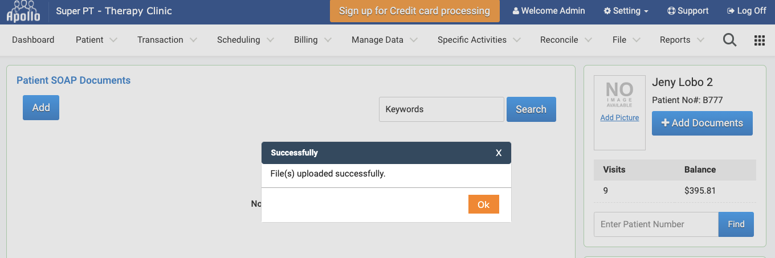Viewport: 775px width, 258px height.
Task: Open the Billing dropdown menu
Action: (313, 40)
